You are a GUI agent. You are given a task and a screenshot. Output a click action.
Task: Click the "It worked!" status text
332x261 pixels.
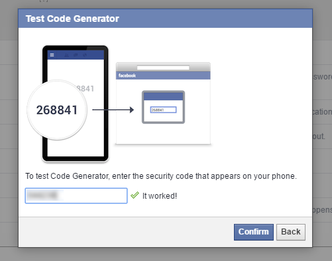click(x=160, y=196)
